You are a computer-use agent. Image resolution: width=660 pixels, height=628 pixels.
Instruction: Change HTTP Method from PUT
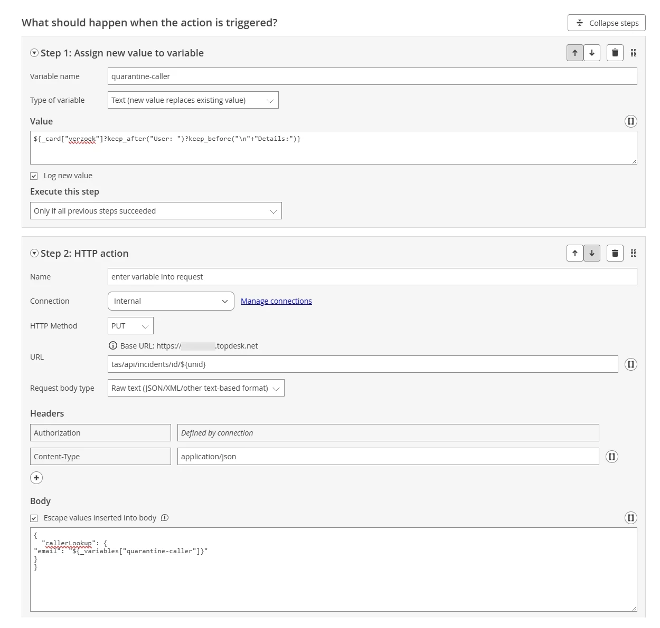(x=130, y=326)
